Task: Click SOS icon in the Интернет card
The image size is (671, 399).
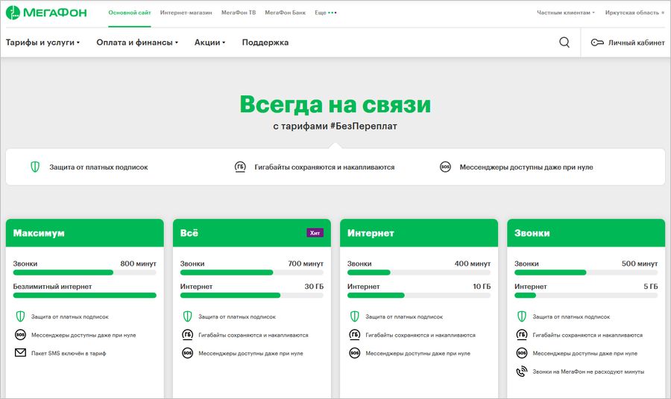Action: (x=354, y=354)
